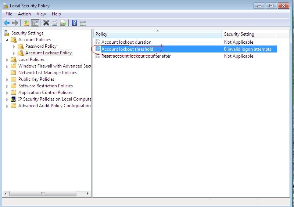
Task: Toggle Show/Hide Console Tree icon
Action: (35, 23)
